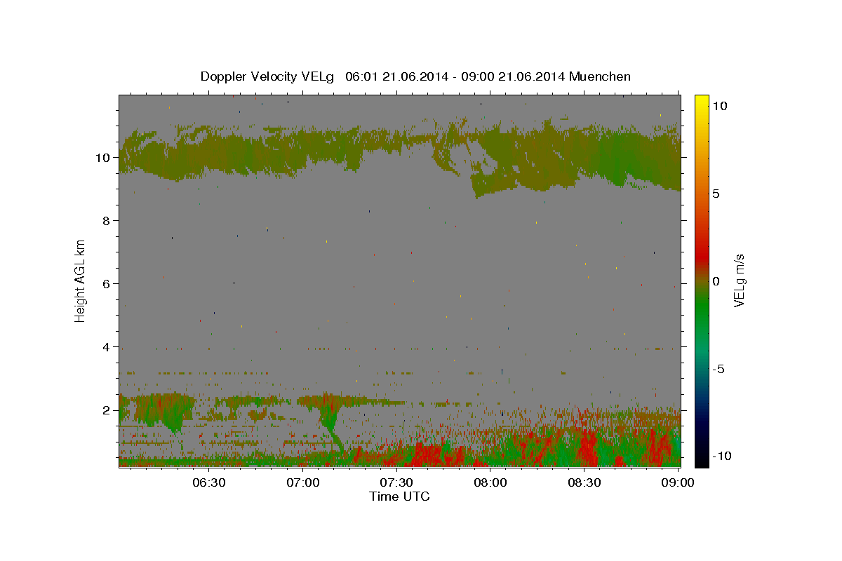This screenshot has width=842, height=561.
Task: Click the 07:30 time tick label
Action: click(396, 482)
